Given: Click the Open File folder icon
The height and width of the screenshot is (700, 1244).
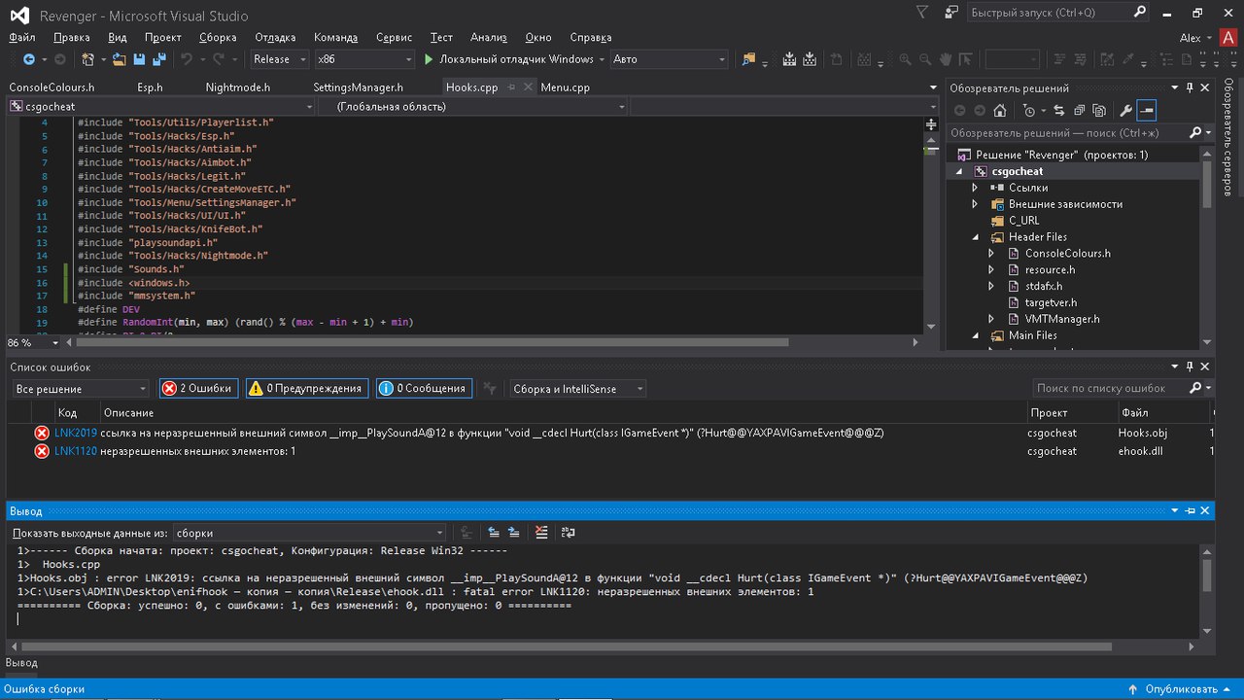Looking at the screenshot, I should click(x=119, y=59).
